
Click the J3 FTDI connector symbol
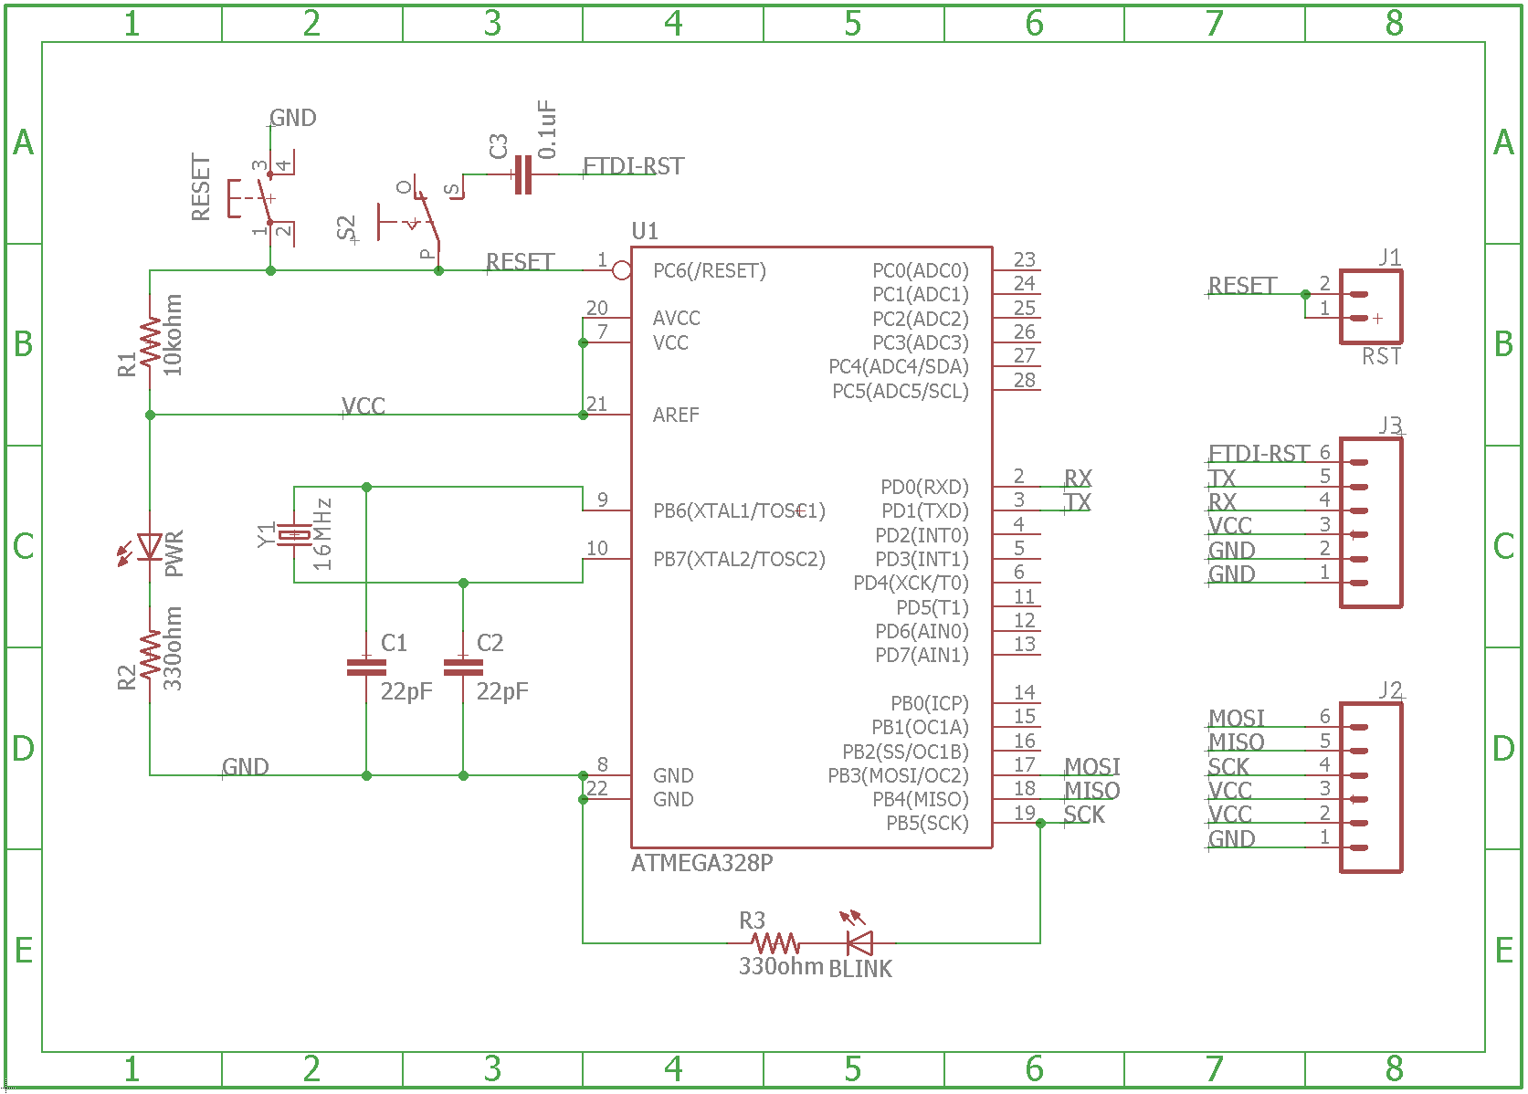1372,521
